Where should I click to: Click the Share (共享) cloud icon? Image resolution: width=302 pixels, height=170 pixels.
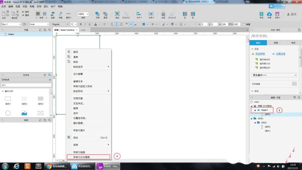pos(270,14)
